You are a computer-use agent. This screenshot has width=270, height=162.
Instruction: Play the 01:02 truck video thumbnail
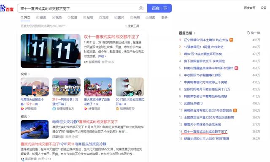tap(35, 87)
